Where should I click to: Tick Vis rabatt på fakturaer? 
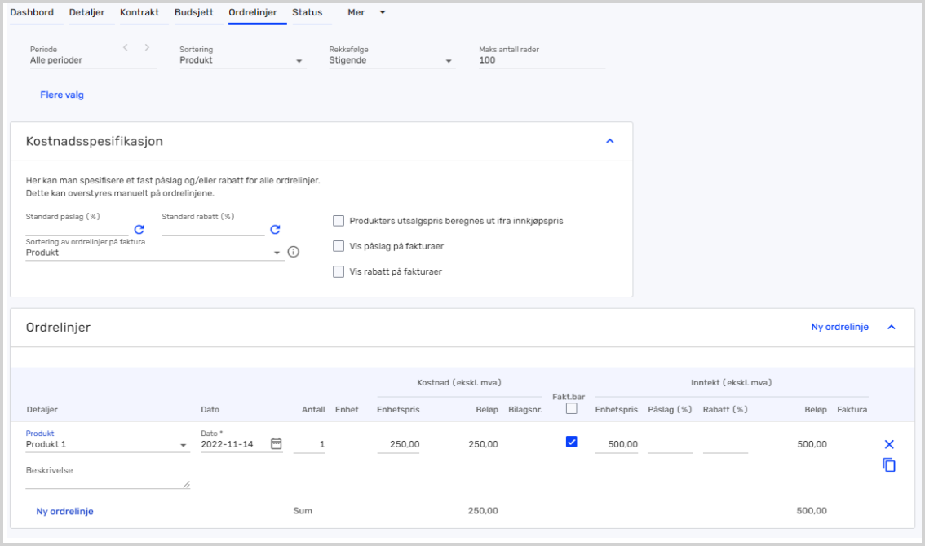(339, 271)
